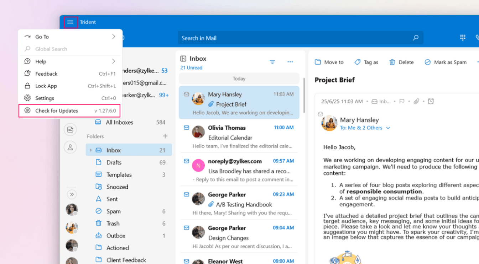
Task: Click Check for Updates
Action: tap(69, 111)
